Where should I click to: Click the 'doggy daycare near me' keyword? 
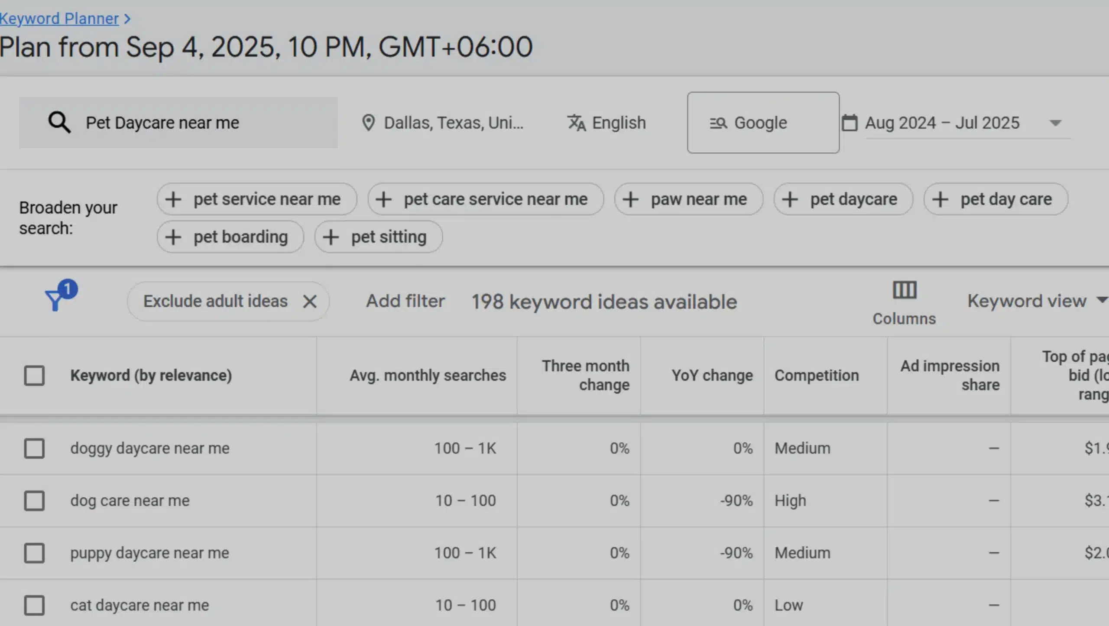point(150,448)
